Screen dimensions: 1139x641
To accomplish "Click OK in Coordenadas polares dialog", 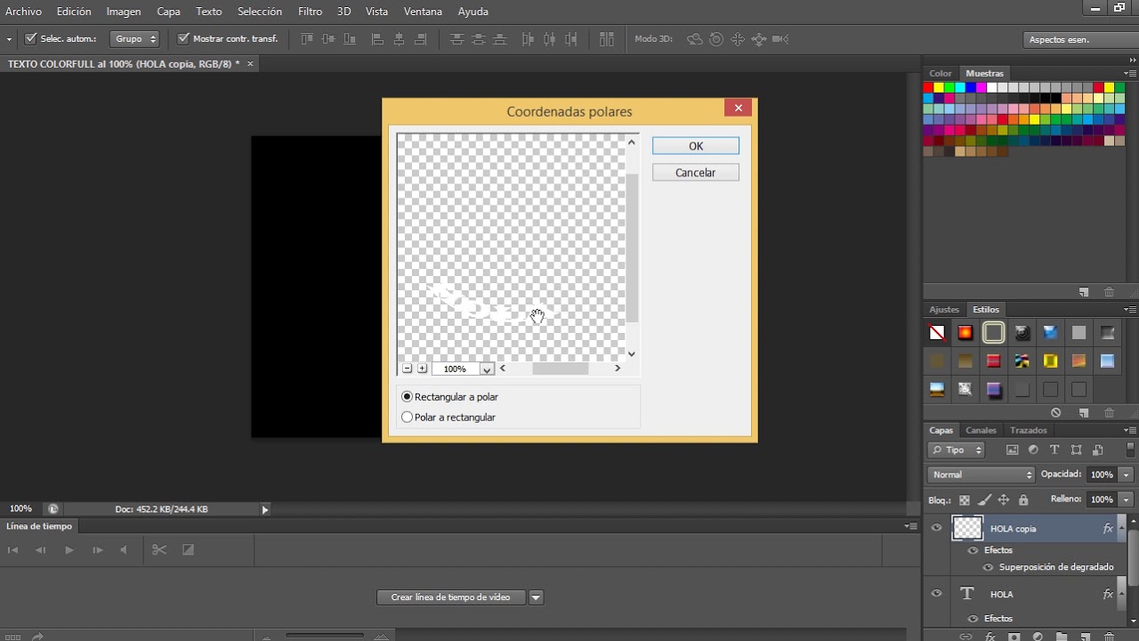I will point(696,146).
